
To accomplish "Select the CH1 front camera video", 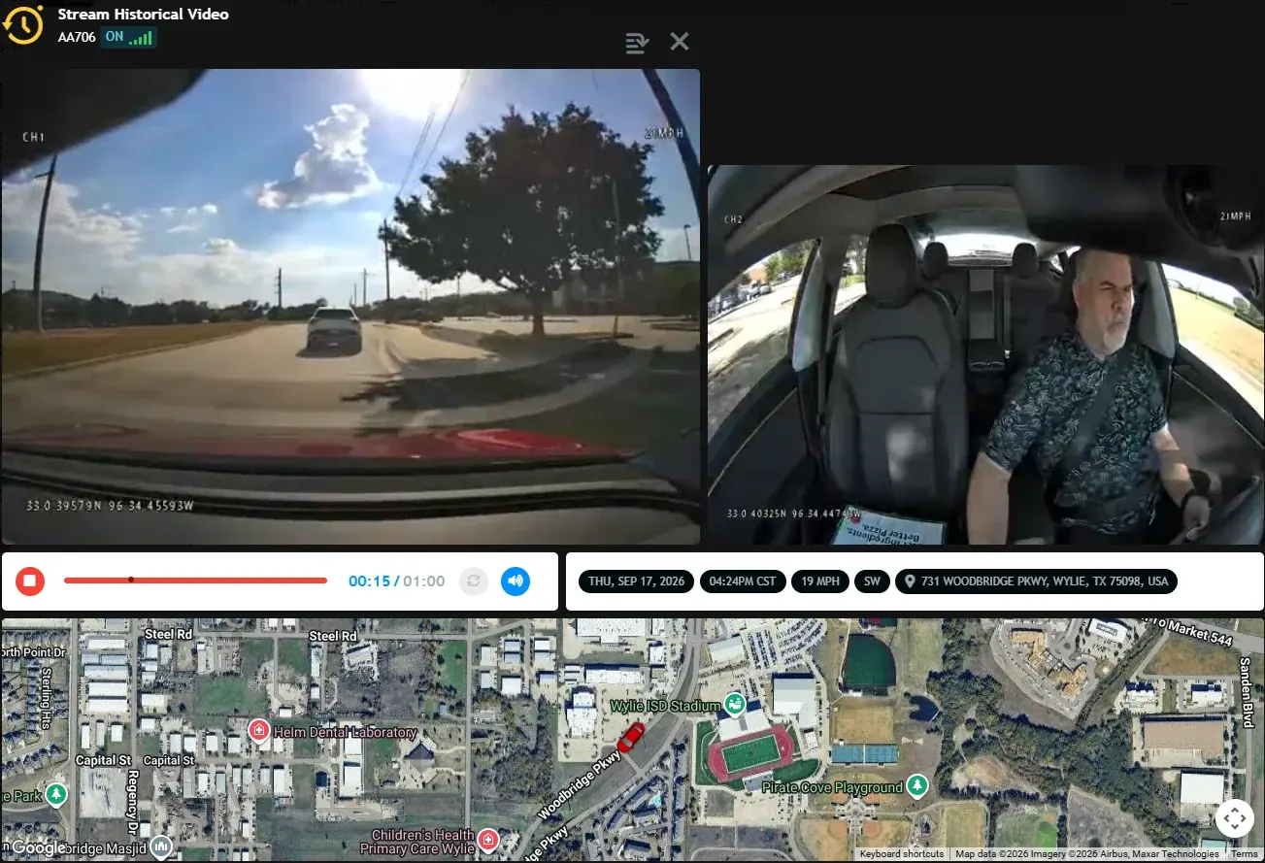I will tap(350, 307).
